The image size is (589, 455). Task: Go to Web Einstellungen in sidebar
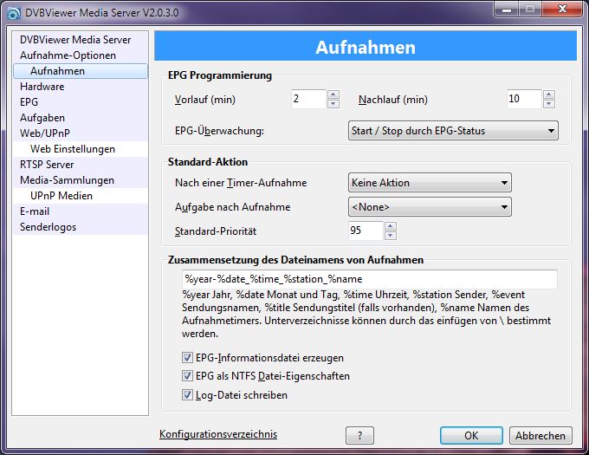pos(73,149)
